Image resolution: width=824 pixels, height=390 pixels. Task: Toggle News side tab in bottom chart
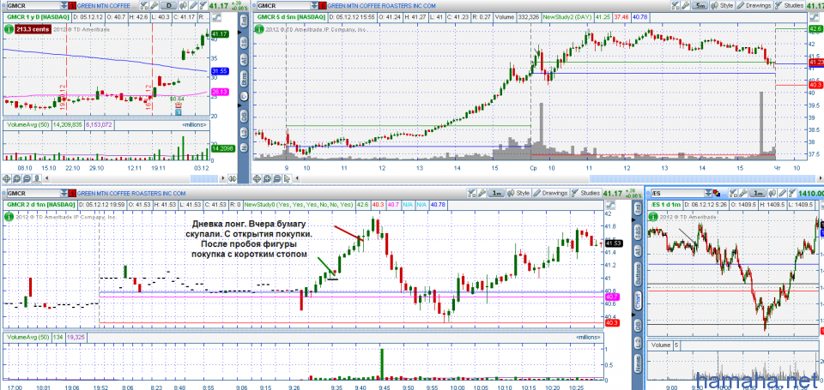click(638, 364)
